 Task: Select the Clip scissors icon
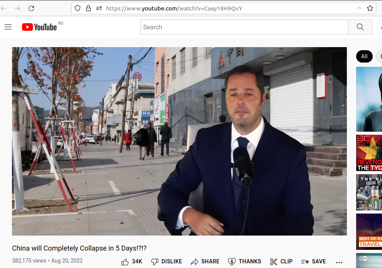click(273, 261)
